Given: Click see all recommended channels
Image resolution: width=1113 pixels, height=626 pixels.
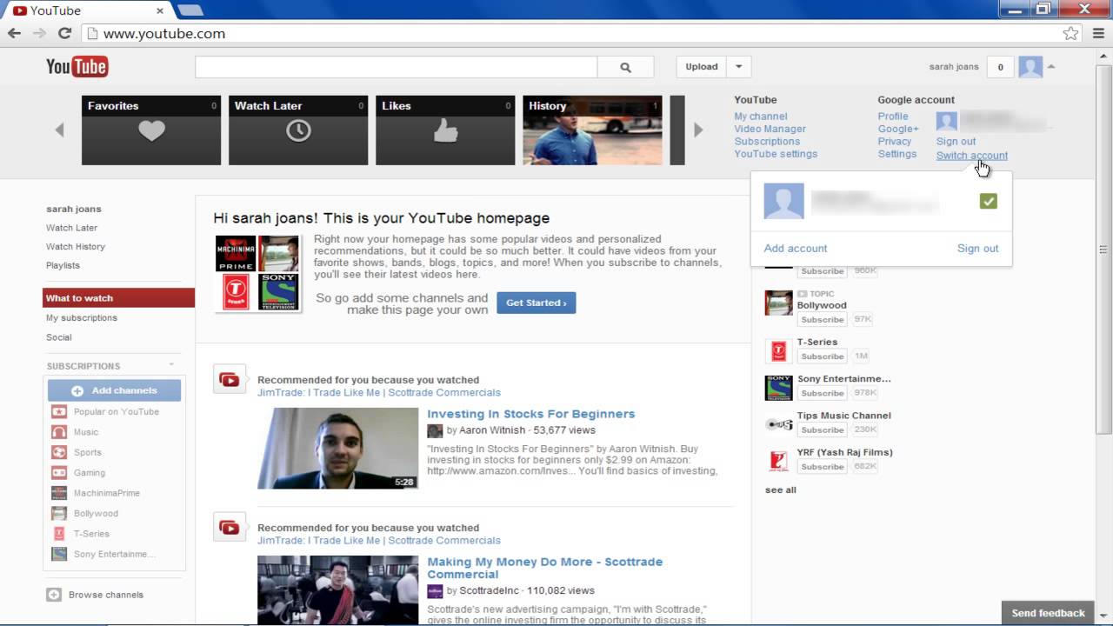Looking at the screenshot, I should tap(780, 490).
